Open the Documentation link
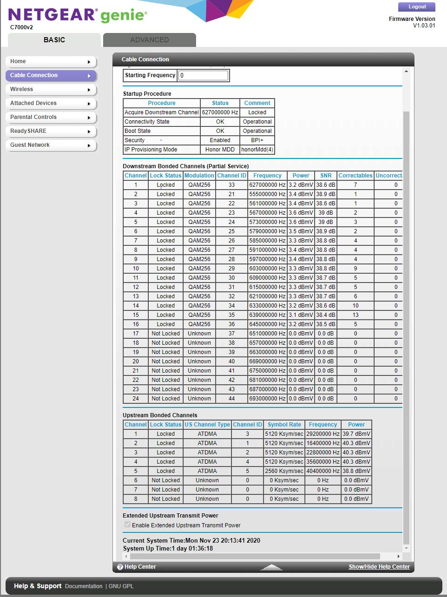Screen dimensions: 447x597 coord(84,586)
